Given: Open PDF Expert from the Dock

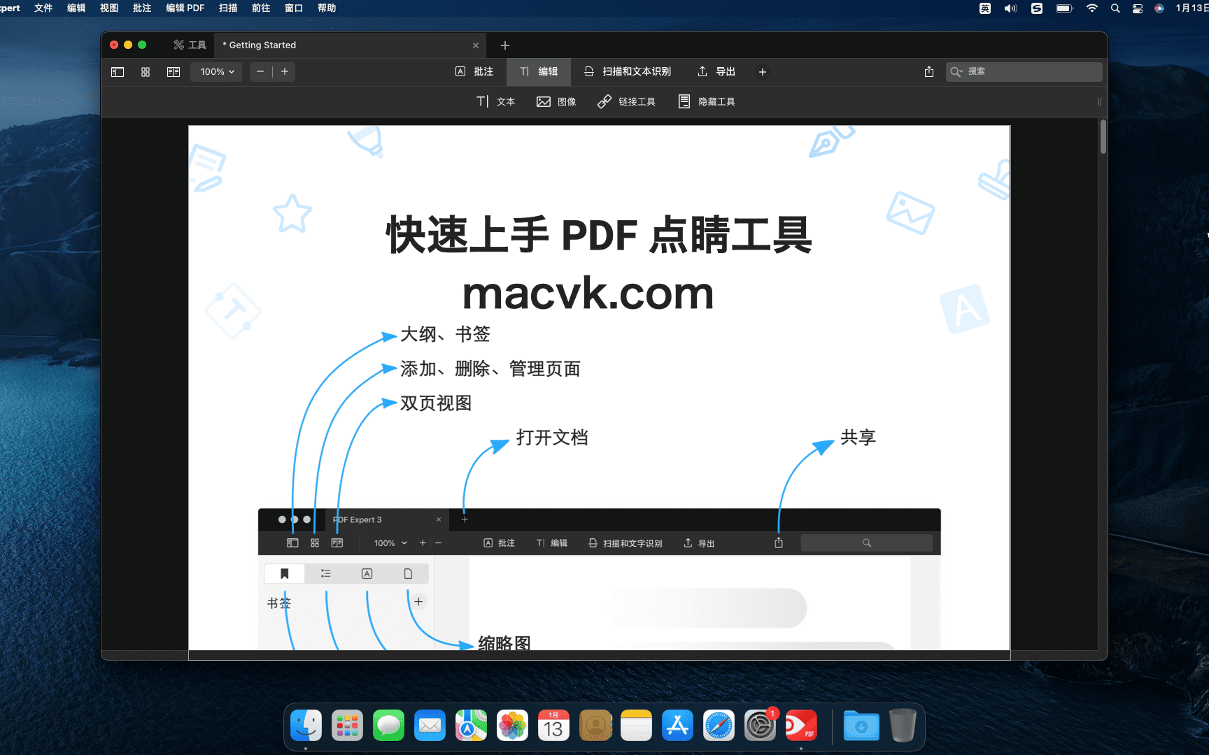Looking at the screenshot, I should pyautogui.click(x=801, y=726).
